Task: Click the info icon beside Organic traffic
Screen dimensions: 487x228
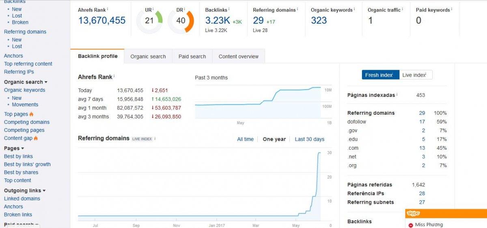Action: coord(403,9)
